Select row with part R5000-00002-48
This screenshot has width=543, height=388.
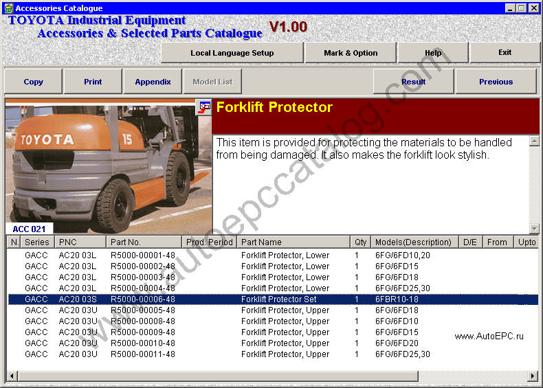point(273,266)
